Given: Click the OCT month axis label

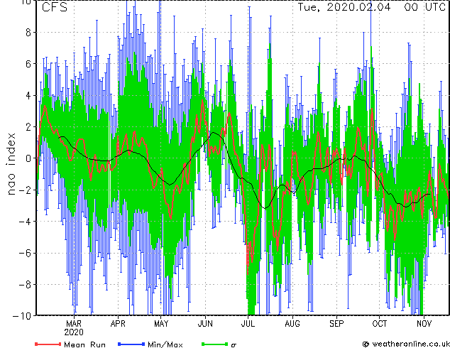Looking at the screenshot, I should (x=380, y=324).
